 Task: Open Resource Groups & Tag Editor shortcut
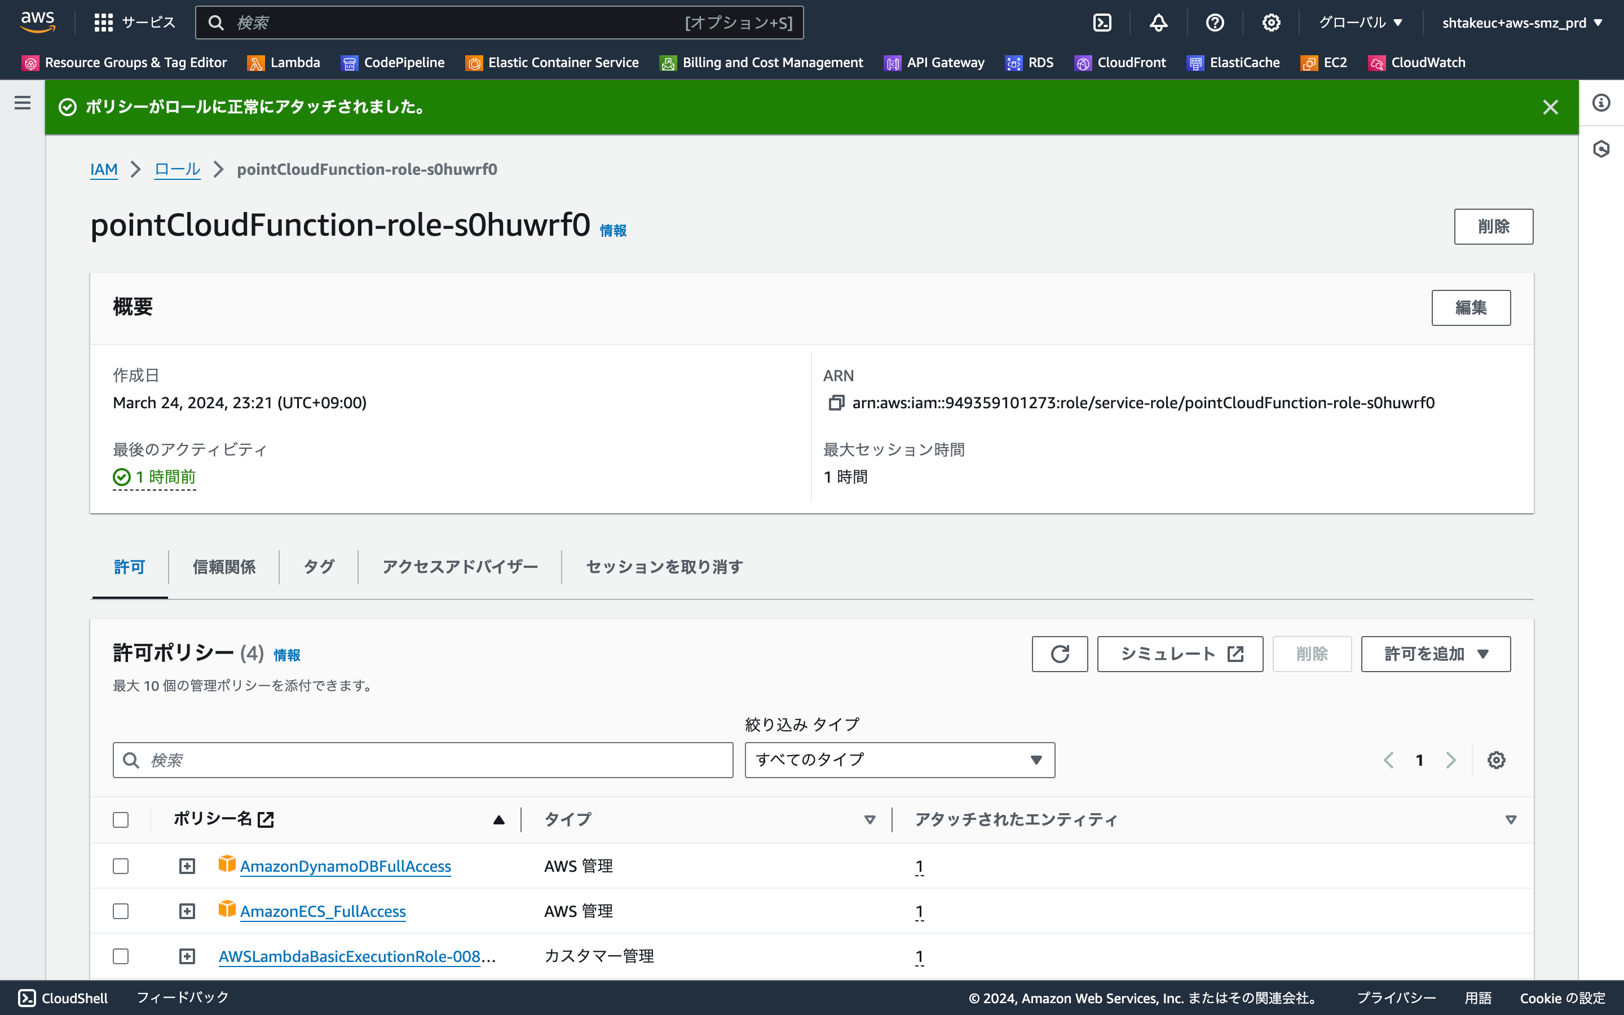(125, 63)
